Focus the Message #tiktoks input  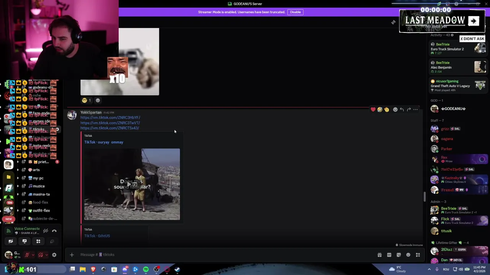click(226, 255)
